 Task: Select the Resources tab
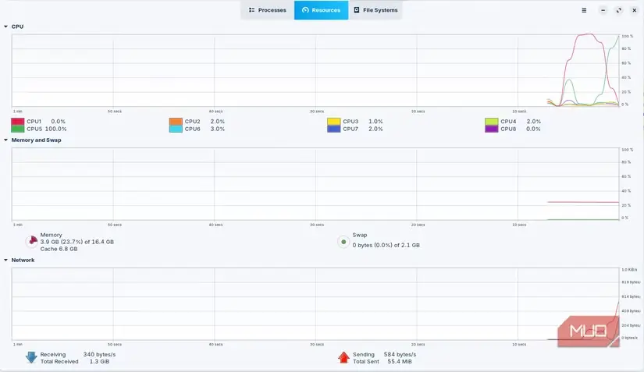(x=321, y=10)
